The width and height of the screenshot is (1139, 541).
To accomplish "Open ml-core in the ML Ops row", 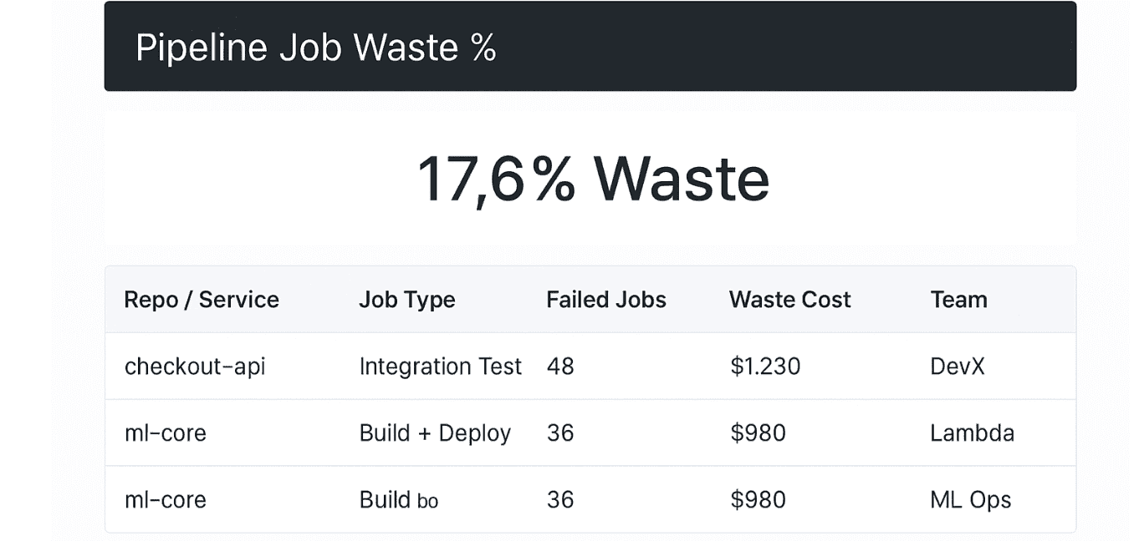I will pyautogui.click(x=166, y=500).
